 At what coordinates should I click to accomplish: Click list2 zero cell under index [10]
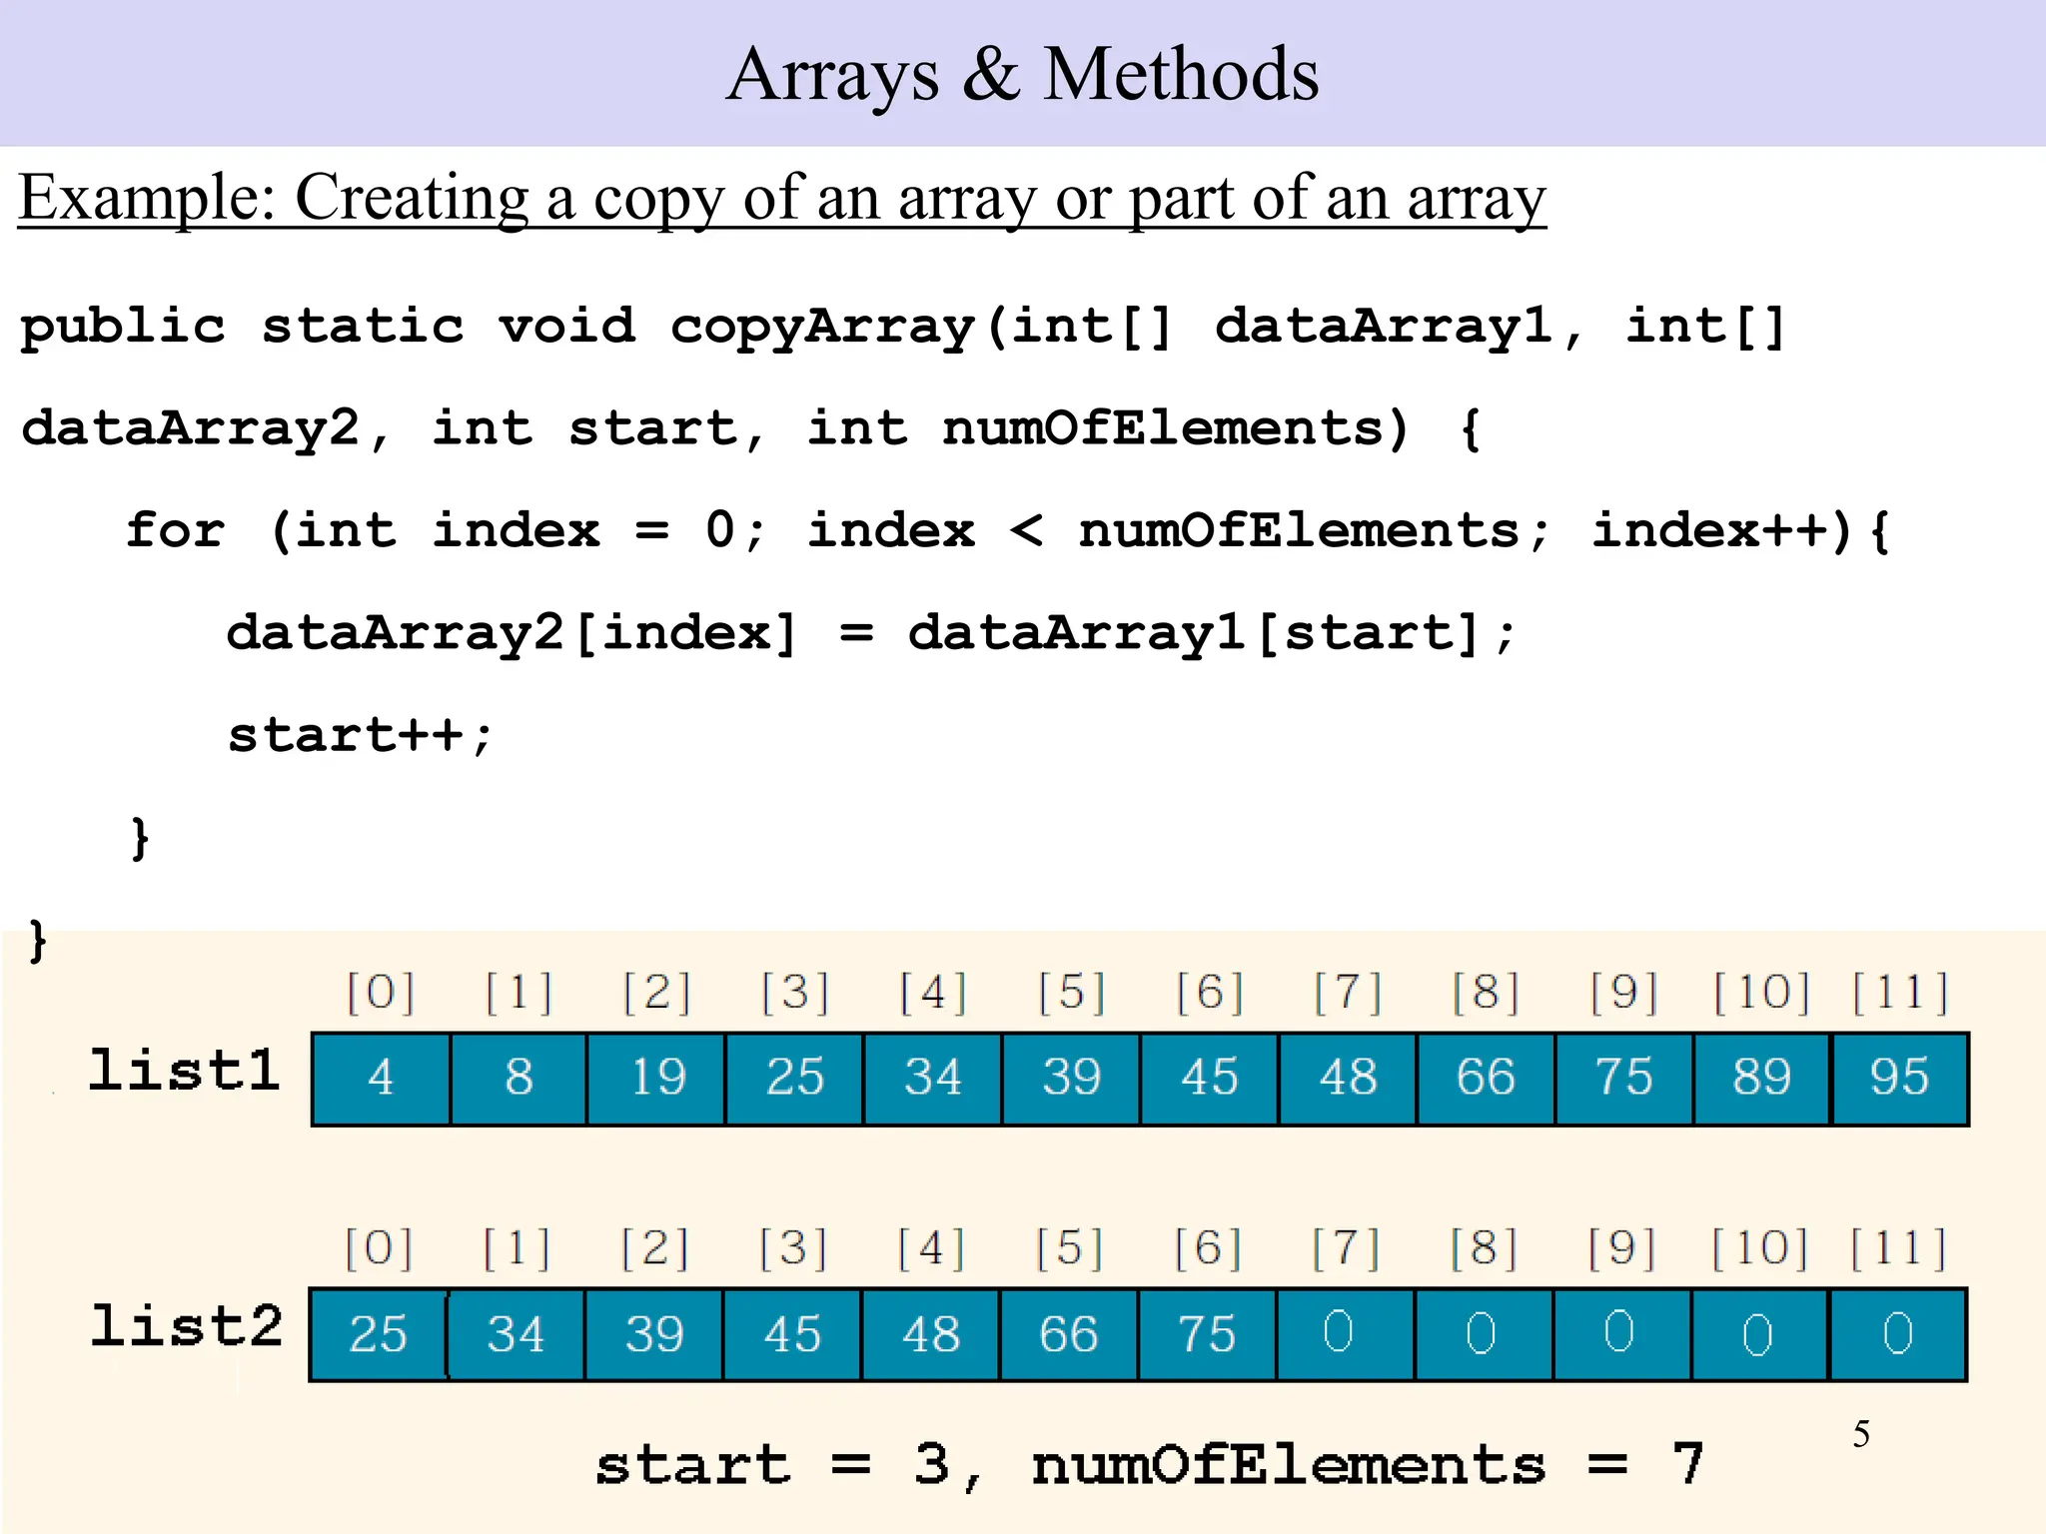pos(1759,1335)
